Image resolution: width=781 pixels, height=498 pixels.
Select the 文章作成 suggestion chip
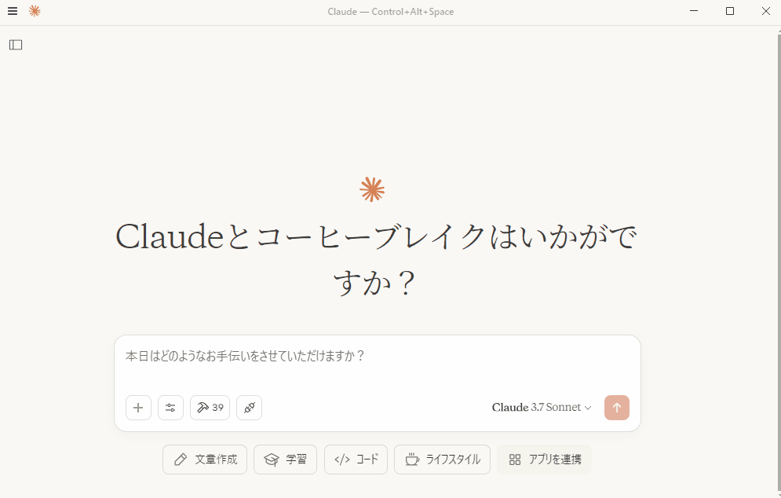[205, 459]
